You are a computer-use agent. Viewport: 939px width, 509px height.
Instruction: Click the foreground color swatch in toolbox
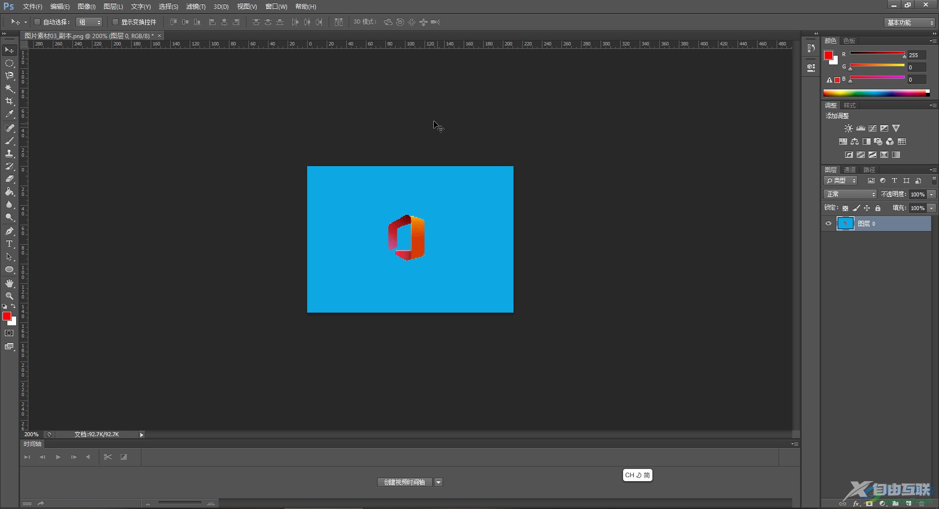[7, 317]
